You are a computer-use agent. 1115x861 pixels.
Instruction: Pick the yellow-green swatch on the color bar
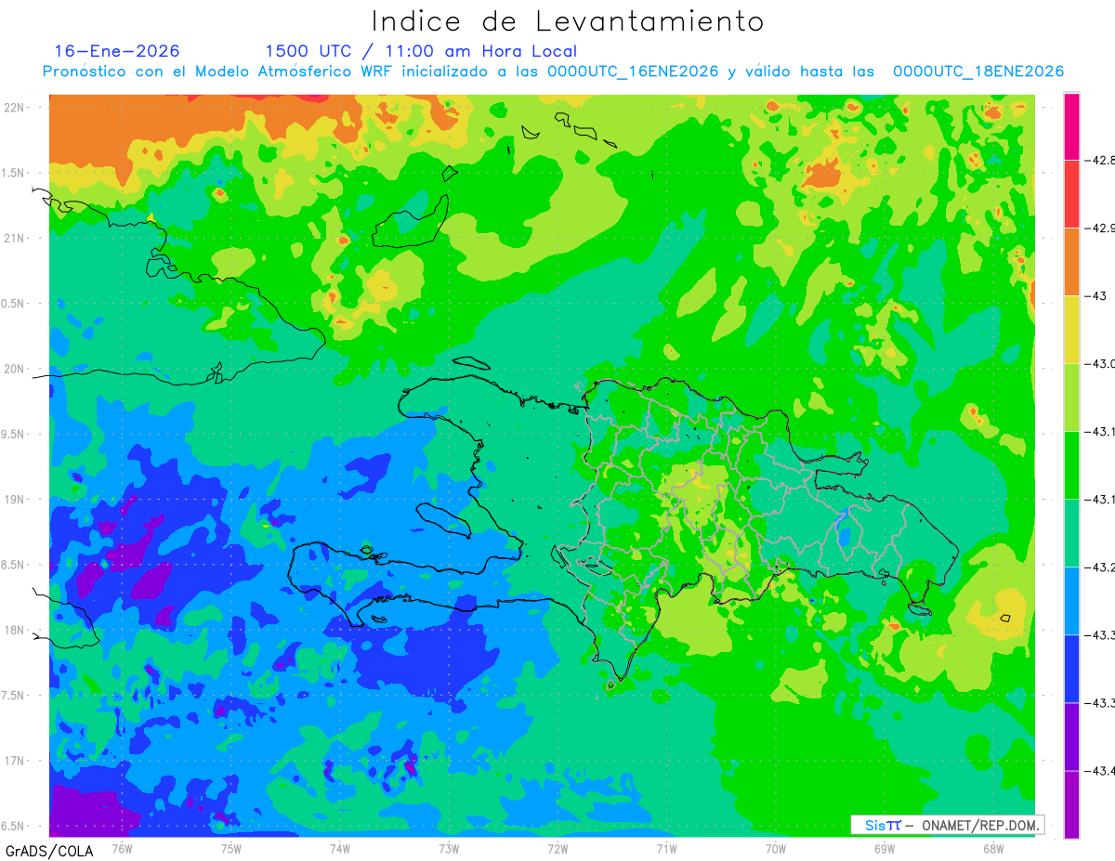[1071, 398]
